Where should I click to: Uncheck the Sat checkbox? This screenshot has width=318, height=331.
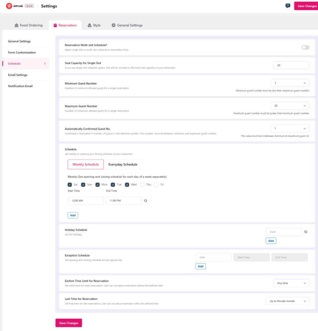point(70,185)
